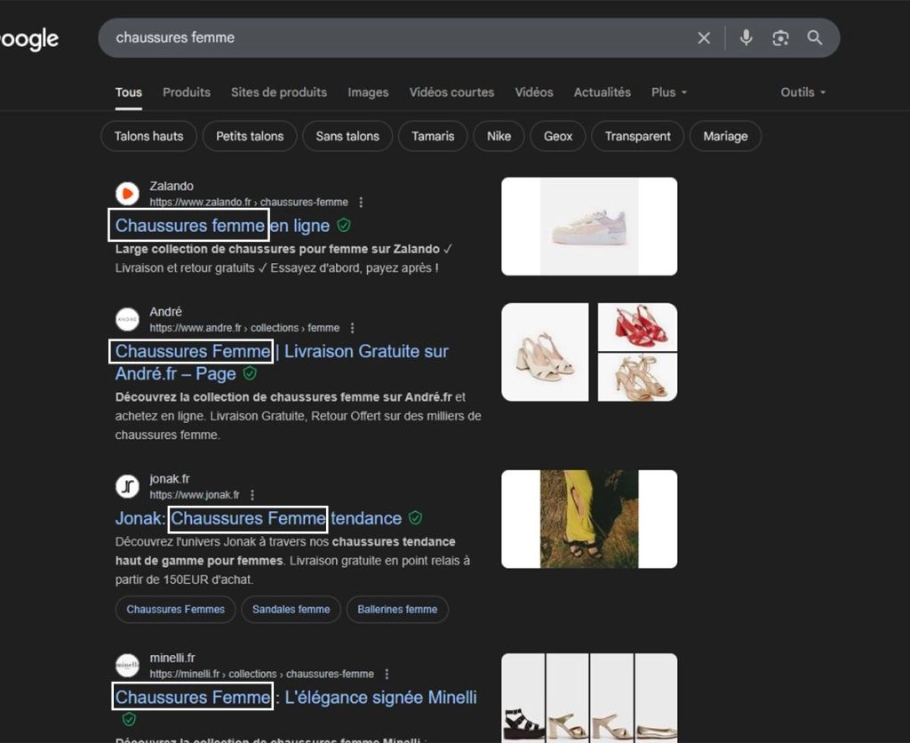This screenshot has height=743, width=910.
Task: Select the Nike filter chip
Action: tap(499, 136)
